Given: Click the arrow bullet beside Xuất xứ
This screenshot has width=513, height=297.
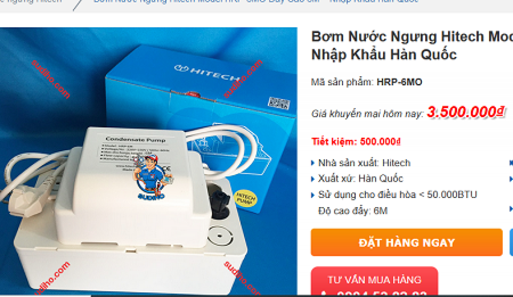Looking at the screenshot, I should coord(313,179).
